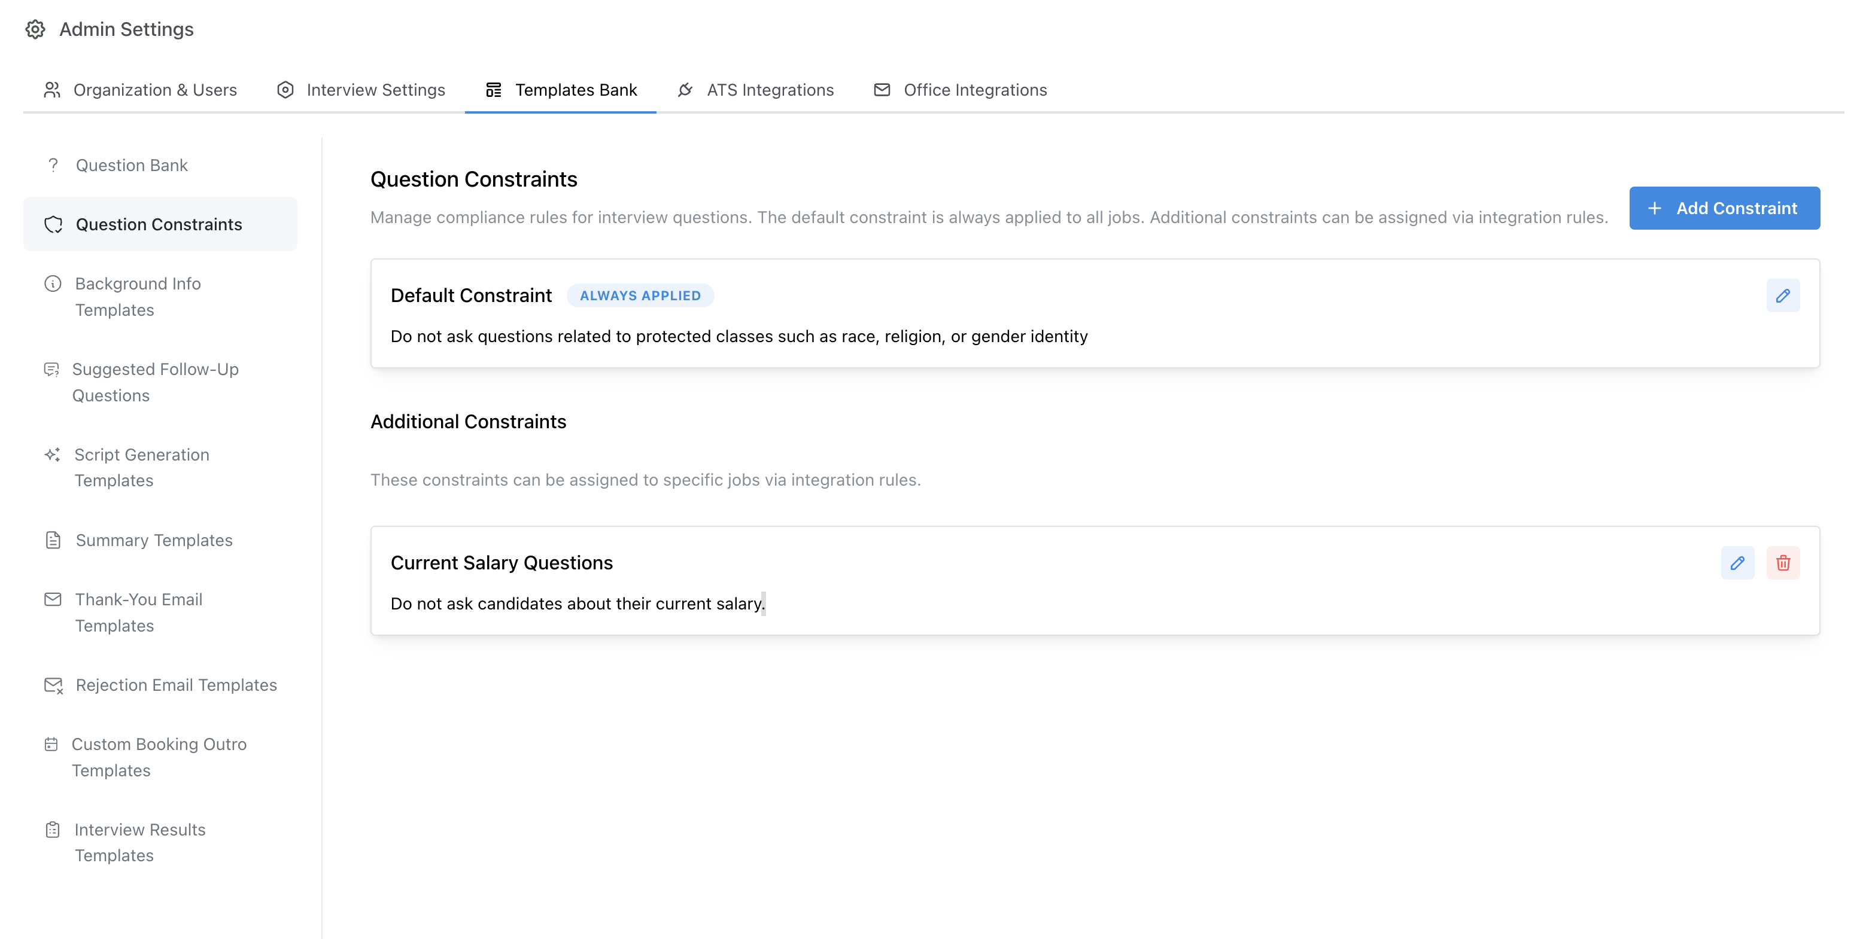Click the settings gear beside Admin Settings
This screenshot has height=939, width=1872.
pyautogui.click(x=35, y=29)
